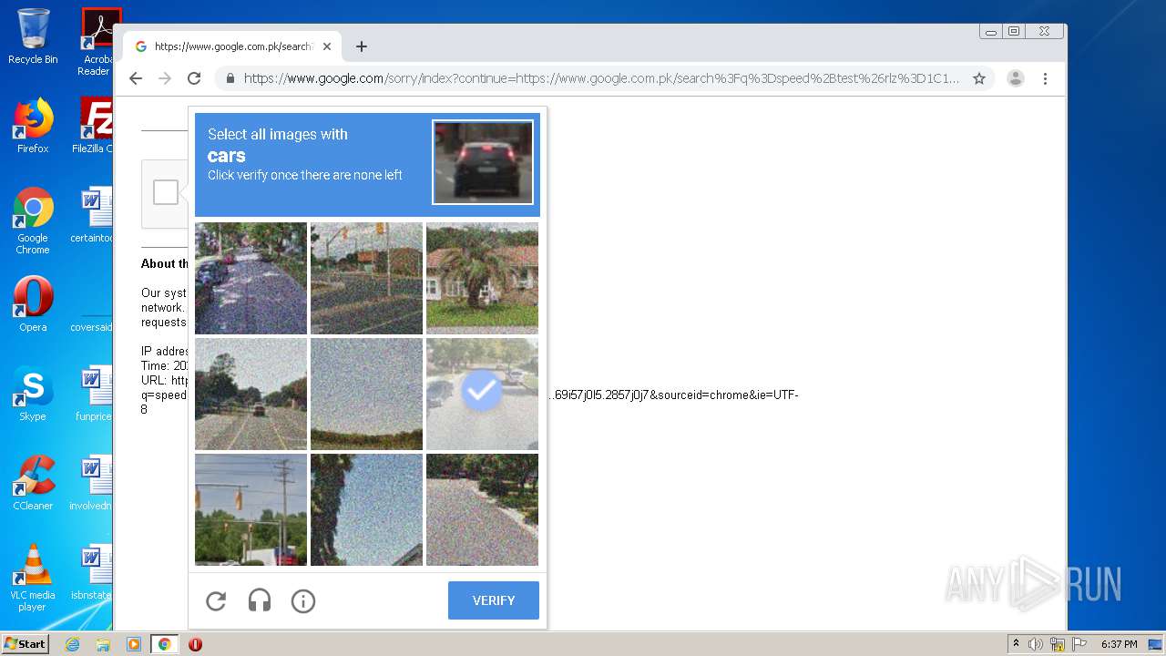
Task: Open network status tray icon
Action: click(1058, 644)
